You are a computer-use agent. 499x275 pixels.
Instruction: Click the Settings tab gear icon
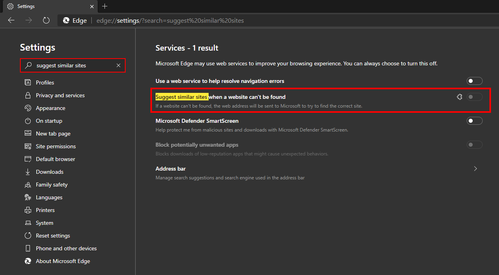[x=10, y=6]
